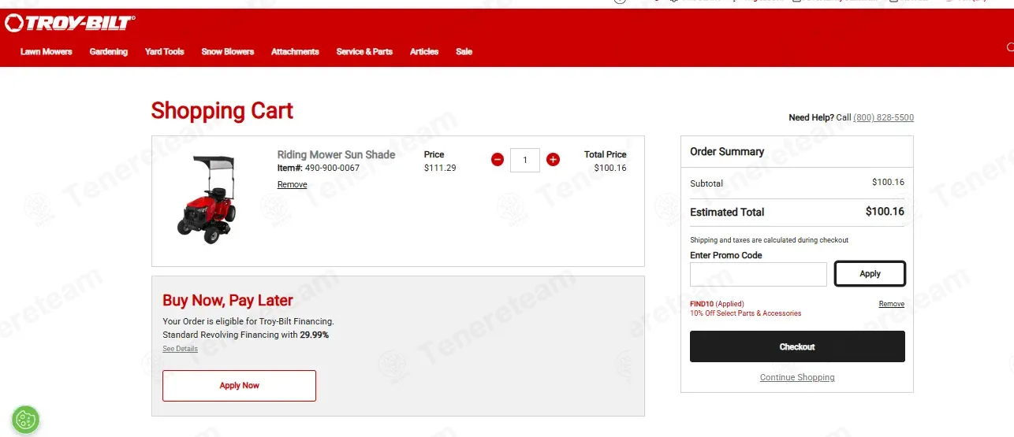Viewport: 1014px width, 437px height.
Task: Call the (800) 828-5500 help number
Action: click(883, 117)
